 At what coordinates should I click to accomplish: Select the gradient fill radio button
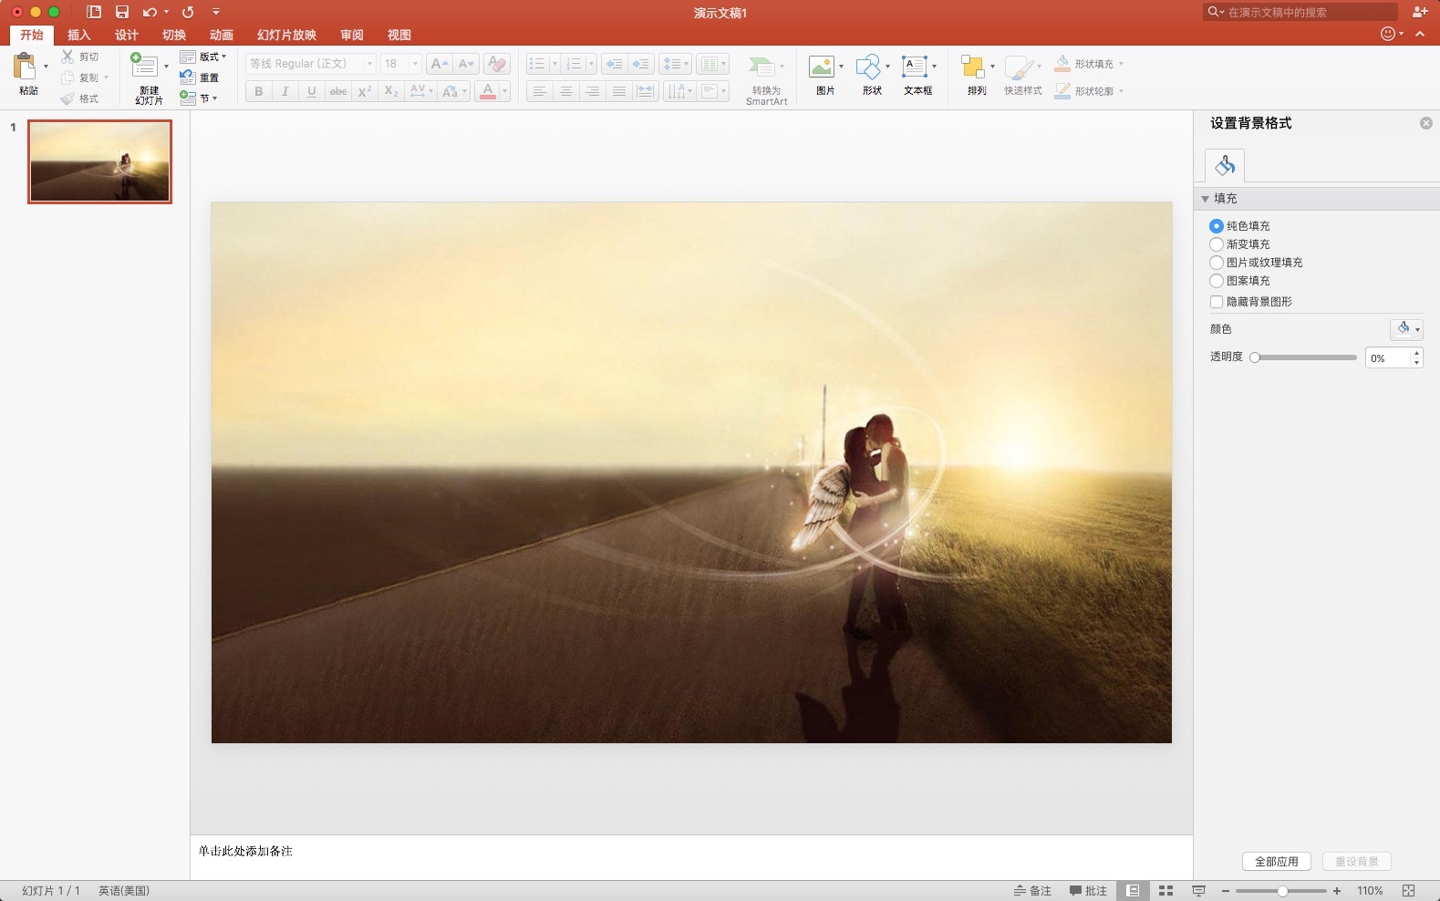[x=1217, y=244]
